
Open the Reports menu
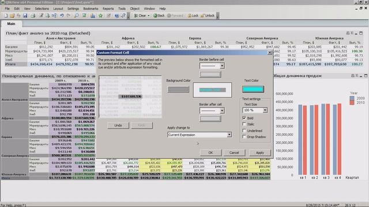[108, 9]
